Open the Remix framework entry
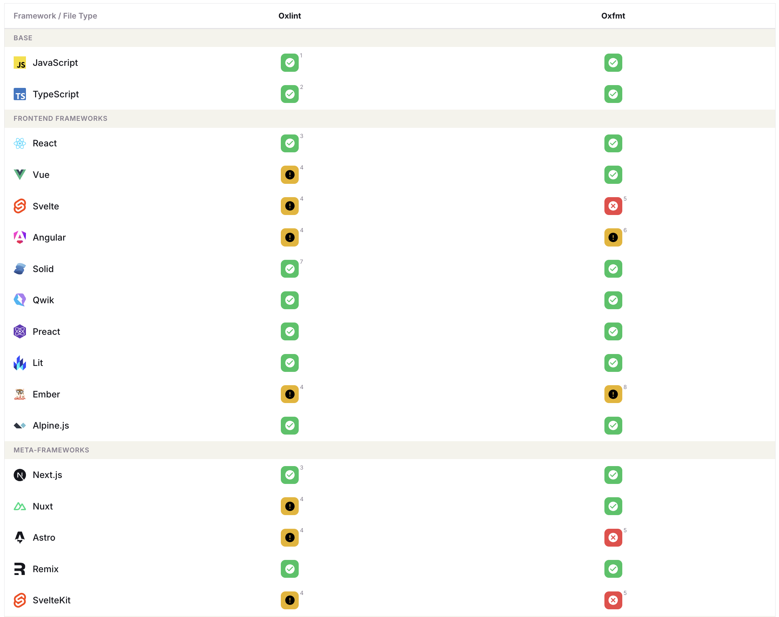Image resolution: width=779 pixels, height=617 pixels. (x=46, y=569)
